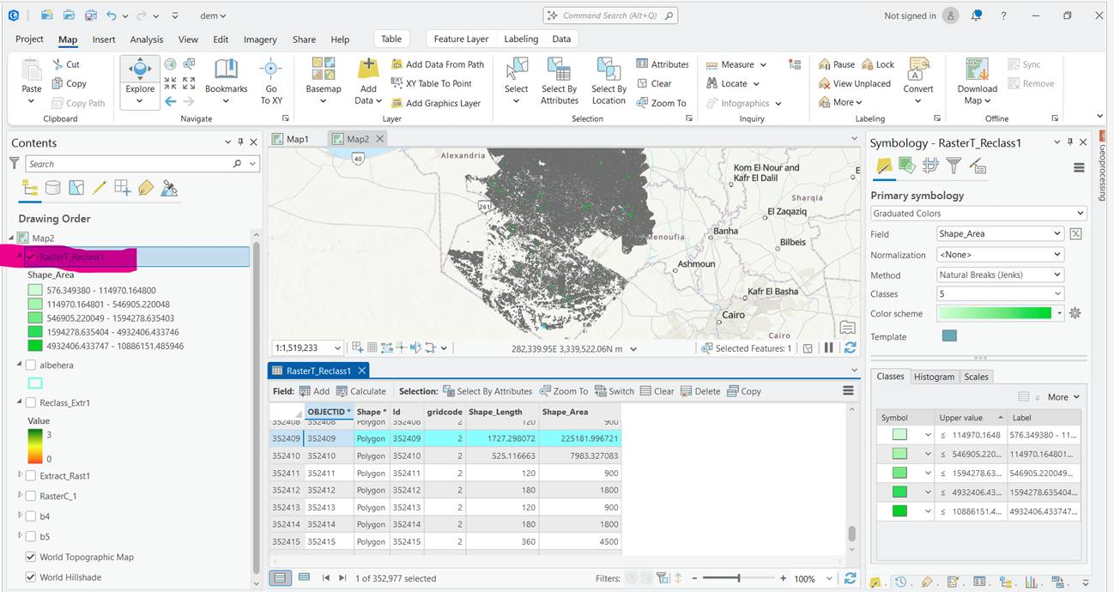The image size is (1114, 592).
Task: Uncheck the World Hillshade layer
Action: click(x=32, y=577)
